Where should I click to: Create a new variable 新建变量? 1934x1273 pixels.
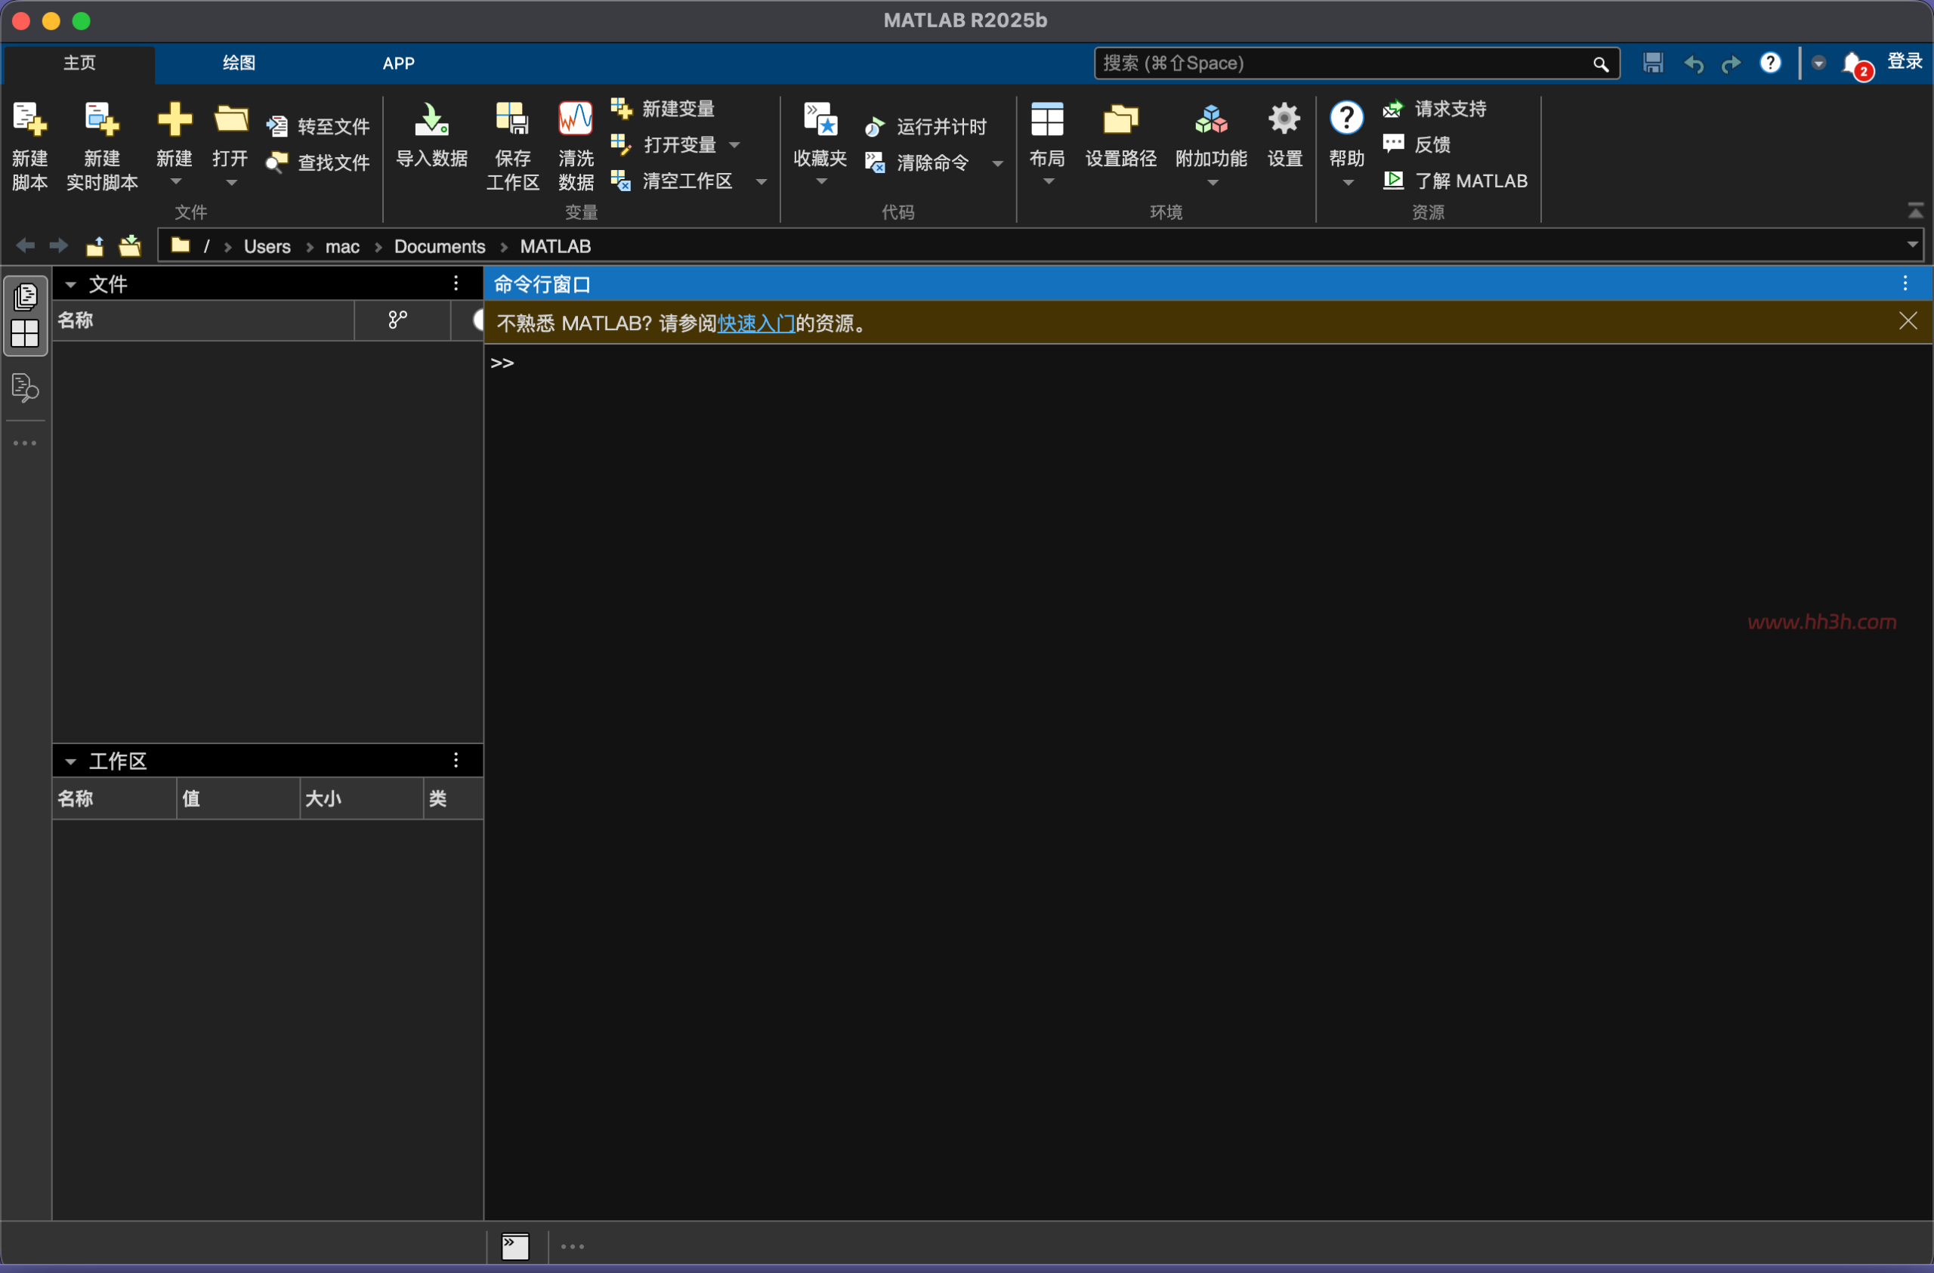click(x=663, y=109)
